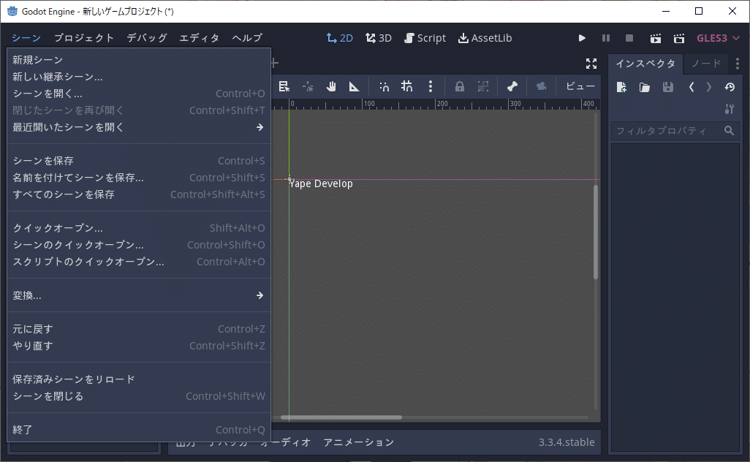Open inspector object history icon
The height and width of the screenshot is (462, 750).
tap(730, 87)
